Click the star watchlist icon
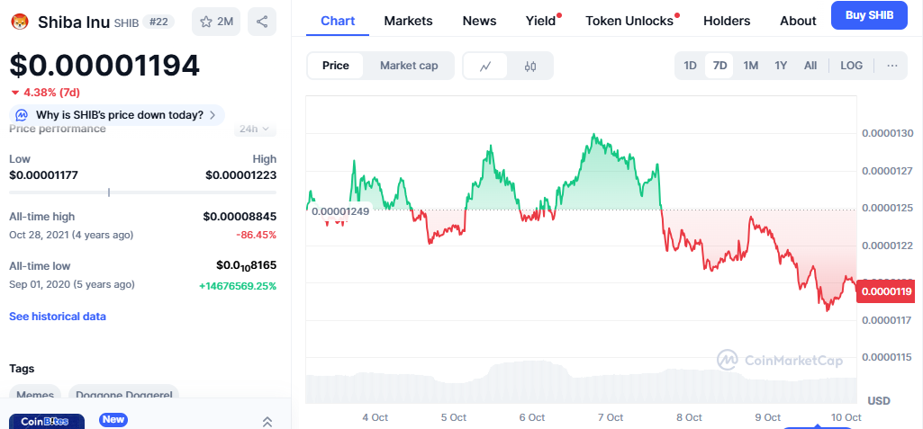 206,22
